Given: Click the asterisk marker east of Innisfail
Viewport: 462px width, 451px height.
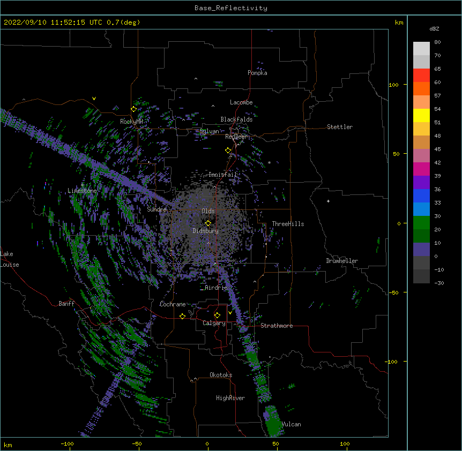Looking at the screenshot, I should click(269, 162).
